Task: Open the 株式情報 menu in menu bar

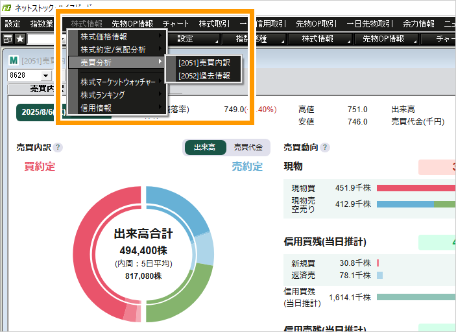Action: pyautogui.click(x=87, y=23)
